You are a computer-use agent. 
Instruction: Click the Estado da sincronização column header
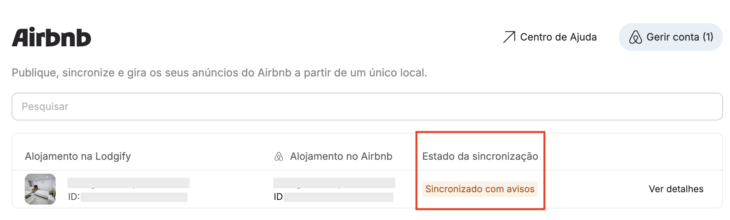click(x=480, y=156)
